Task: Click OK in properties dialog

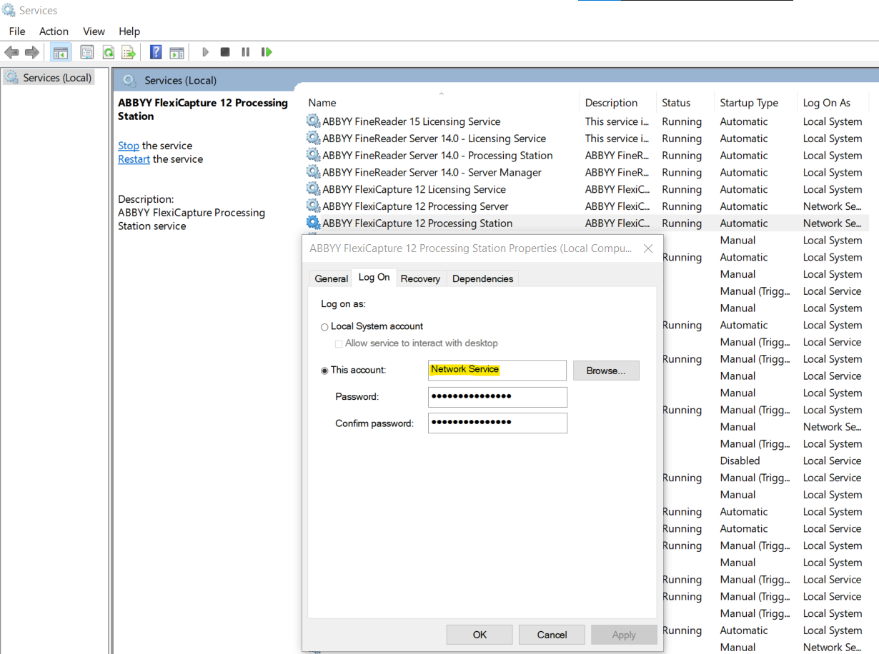Action: point(480,635)
